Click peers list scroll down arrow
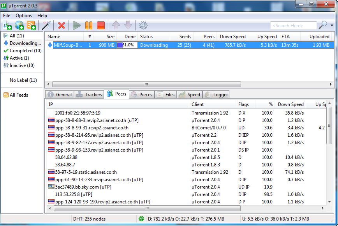The height and width of the screenshot is (226, 338). tap(329, 202)
